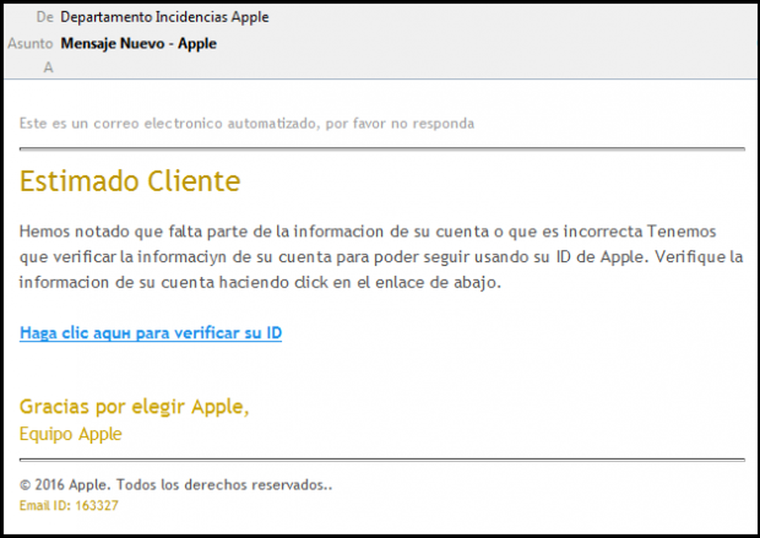760x538 pixels.
Task: Select the 'Estimado Cliente' heading
Action: 129,181
